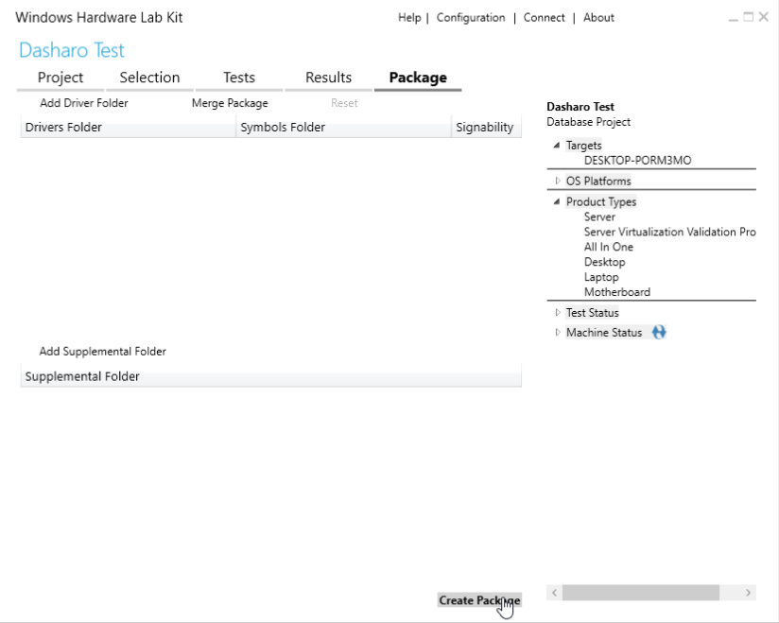
Task: Click Add Supplemental Folder
Action: click(103, 352)
